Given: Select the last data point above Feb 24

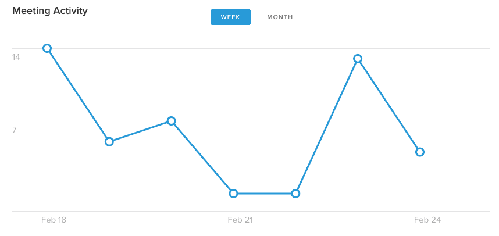Looking at the screenshot, I should click(x=420, y=152).
